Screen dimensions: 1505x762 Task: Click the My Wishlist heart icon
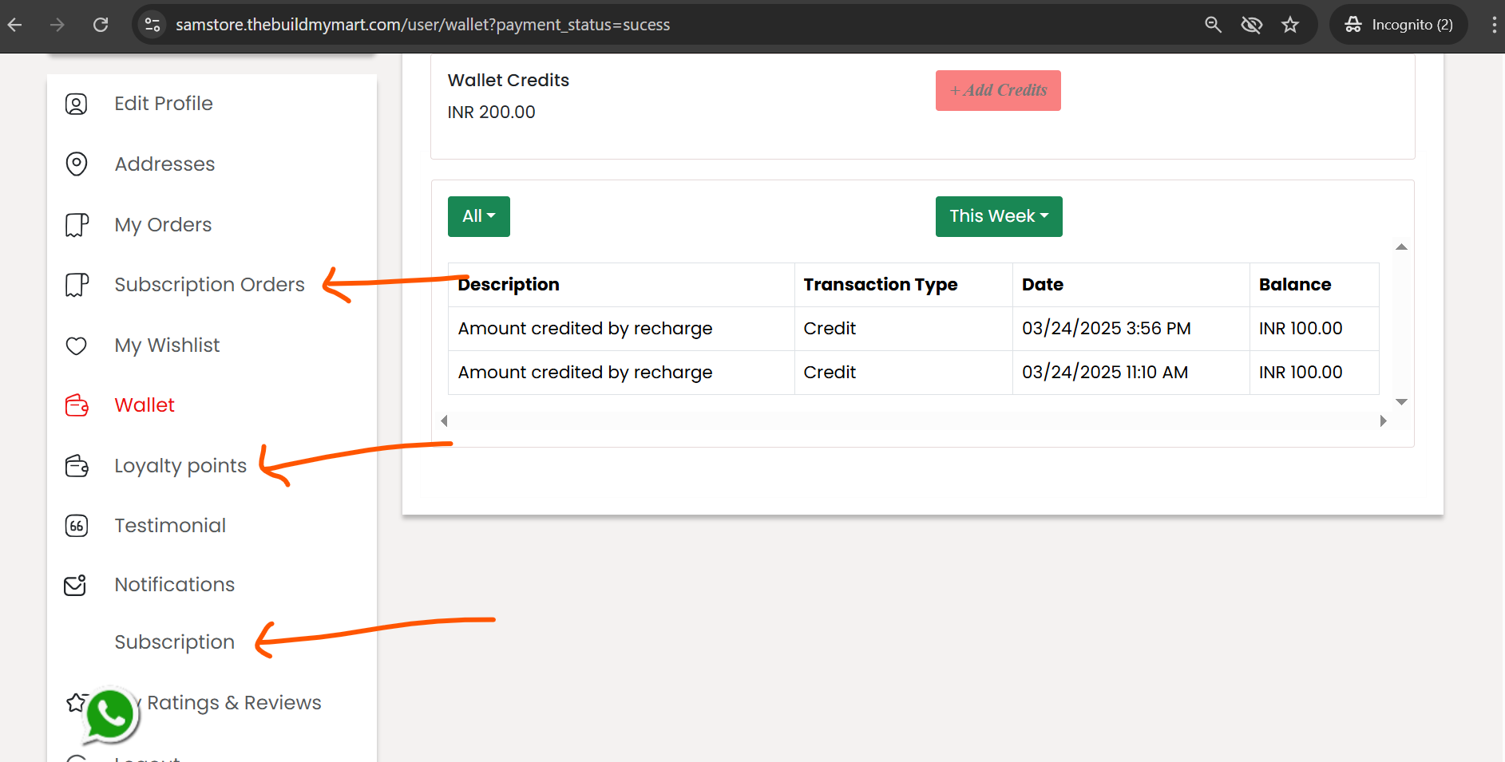point(76,345)
